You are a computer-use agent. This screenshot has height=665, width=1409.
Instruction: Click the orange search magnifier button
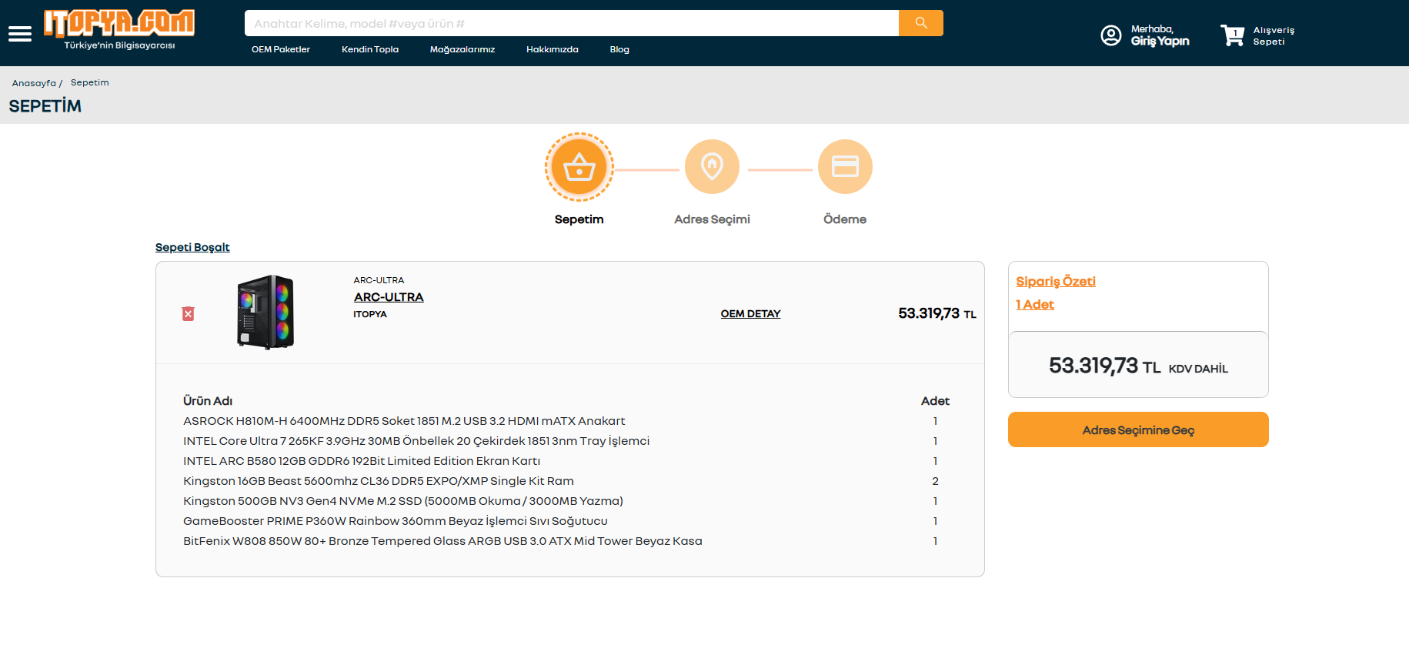pyautogui.click(x=921, y=23)
